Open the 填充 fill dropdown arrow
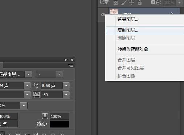Screen dimensions: 184x135 [x=179, y=3]
